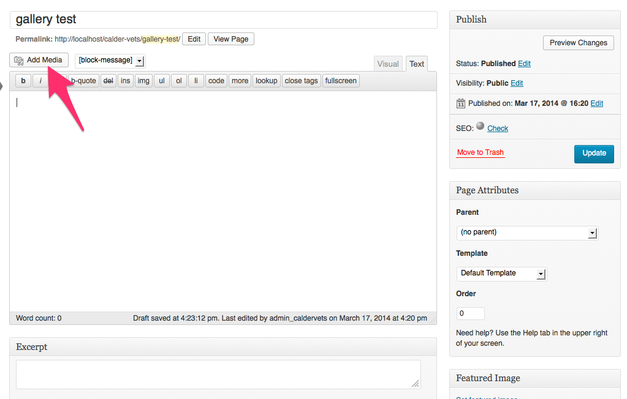The image size is (627, 399).
Task: Click the 'more' quicktag button
Action: coord(240,81)
